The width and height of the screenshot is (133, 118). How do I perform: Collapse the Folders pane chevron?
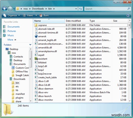point(30,45)
